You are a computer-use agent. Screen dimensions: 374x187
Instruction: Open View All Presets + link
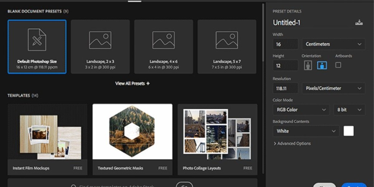pos(132,84)
